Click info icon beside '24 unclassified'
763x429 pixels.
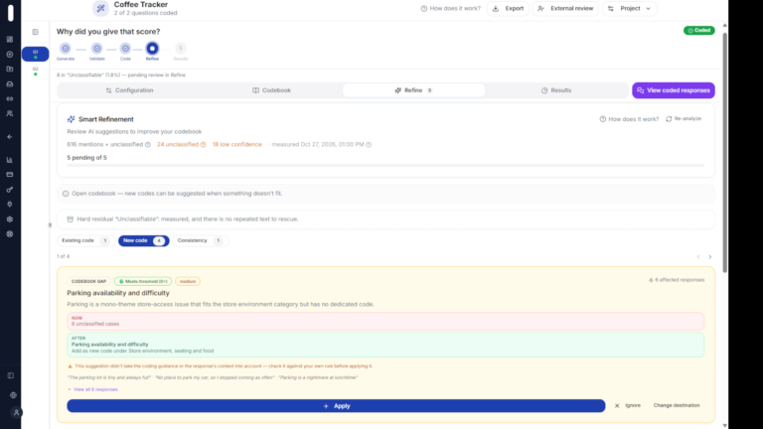coord(203,144)
